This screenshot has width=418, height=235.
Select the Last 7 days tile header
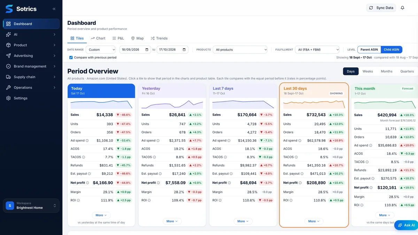(x=243, y=91)
